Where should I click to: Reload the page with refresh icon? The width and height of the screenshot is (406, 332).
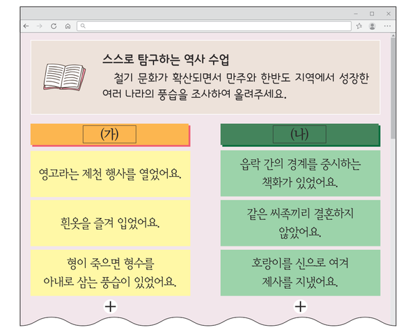point(54,26)
